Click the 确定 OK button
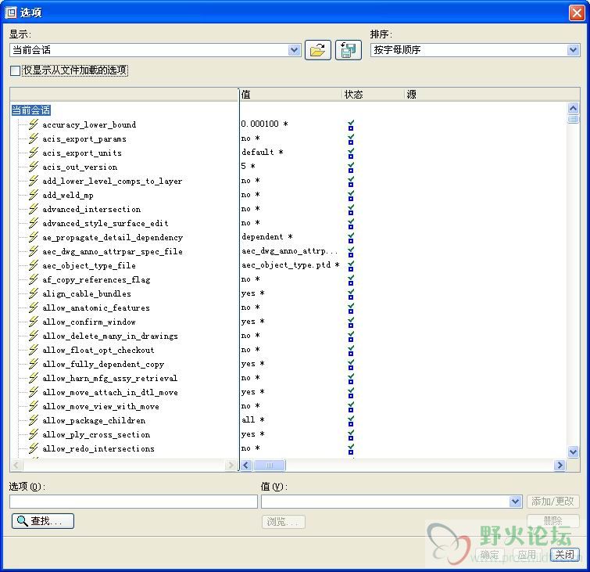The width and height of the screenshot is (590, 572). click(489, 555)
